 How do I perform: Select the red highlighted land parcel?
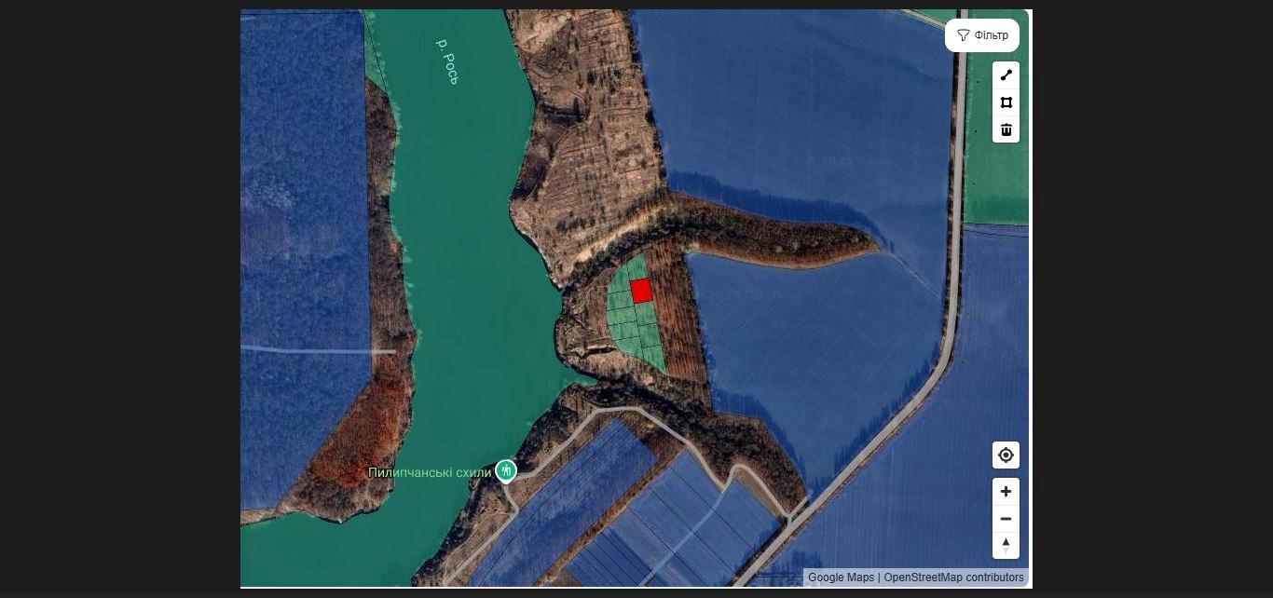(640, 291)
